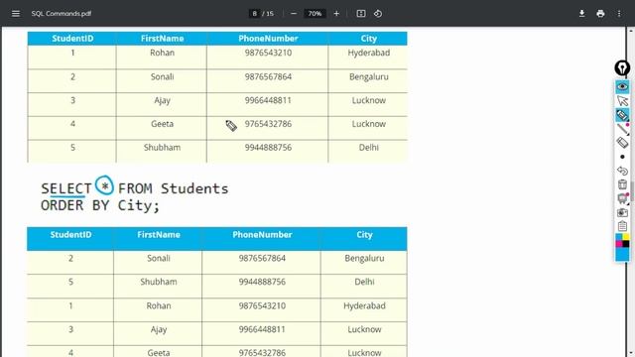
Task: Select the pen line tool
Action: point(622,129)
